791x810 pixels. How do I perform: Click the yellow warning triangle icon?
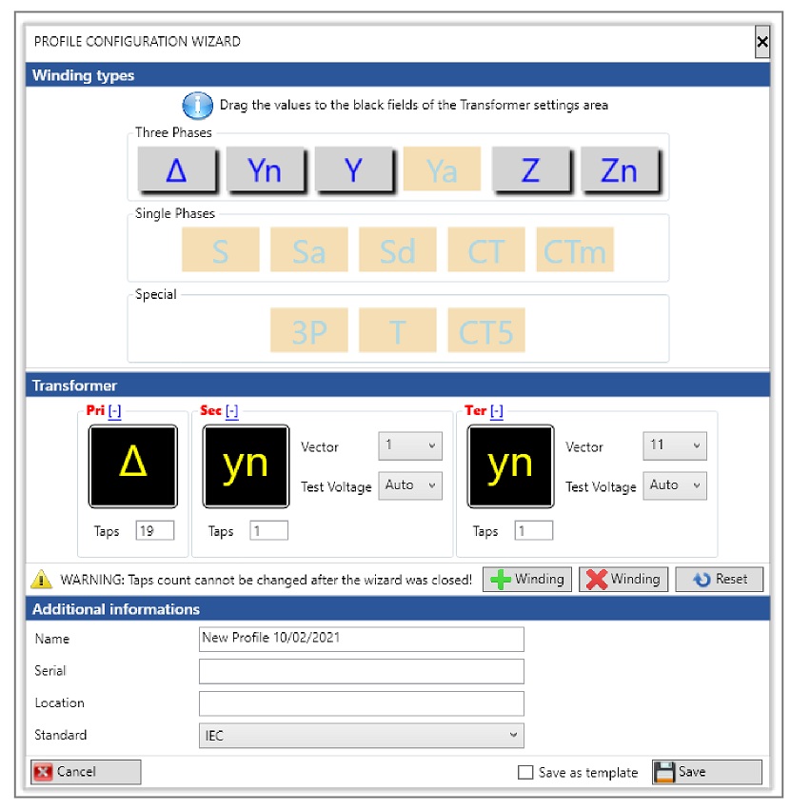coord(41,579)
